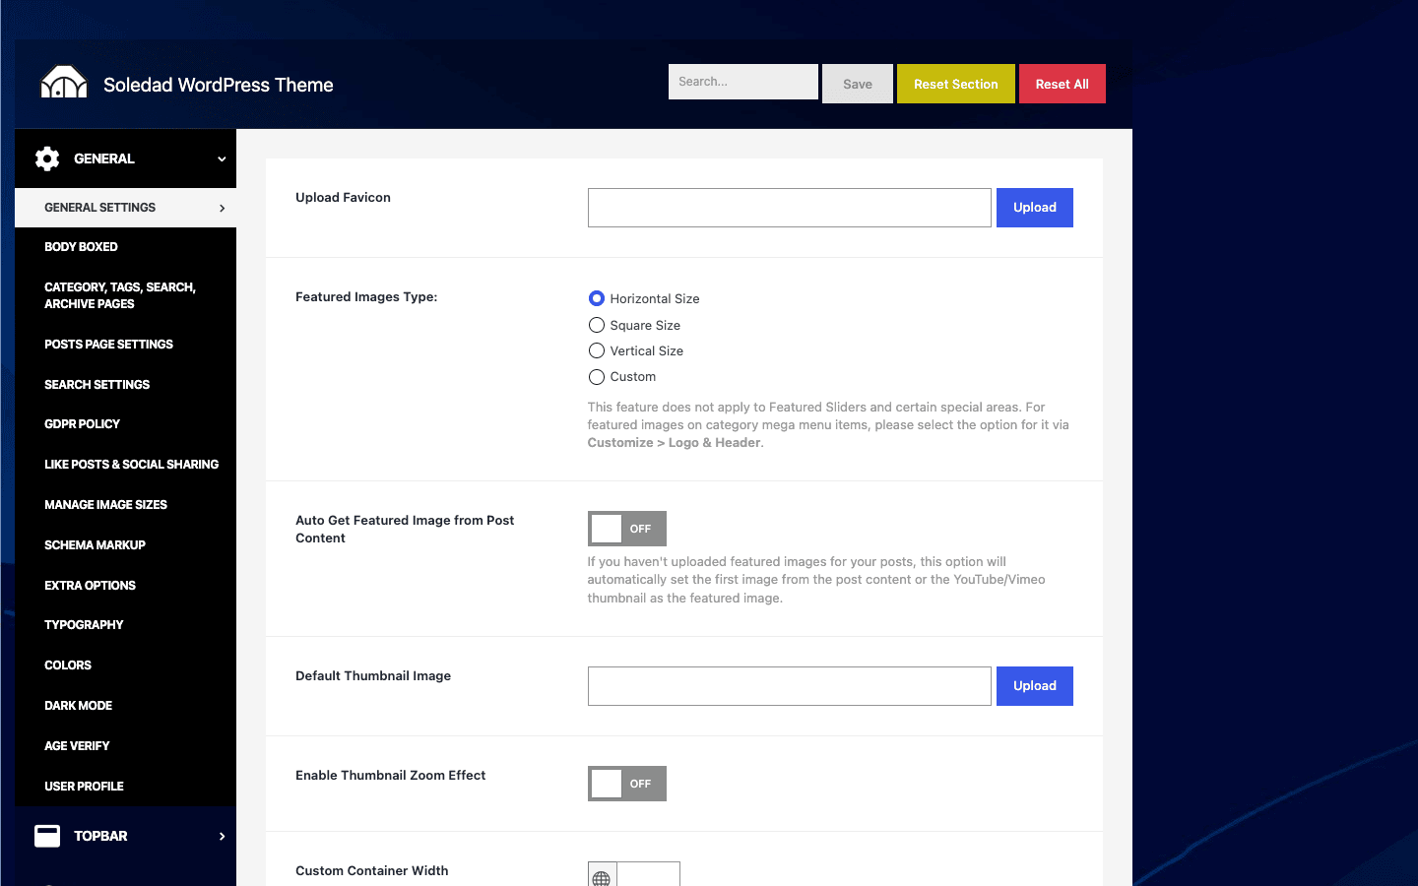Click the globe icon in Custom Container Width
Screen dimensions: 1418x886
pos(602,876)
